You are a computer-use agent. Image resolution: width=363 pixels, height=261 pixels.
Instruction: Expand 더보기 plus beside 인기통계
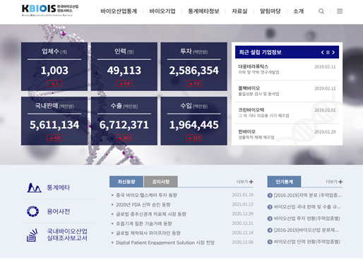click(x=340, y=182)
